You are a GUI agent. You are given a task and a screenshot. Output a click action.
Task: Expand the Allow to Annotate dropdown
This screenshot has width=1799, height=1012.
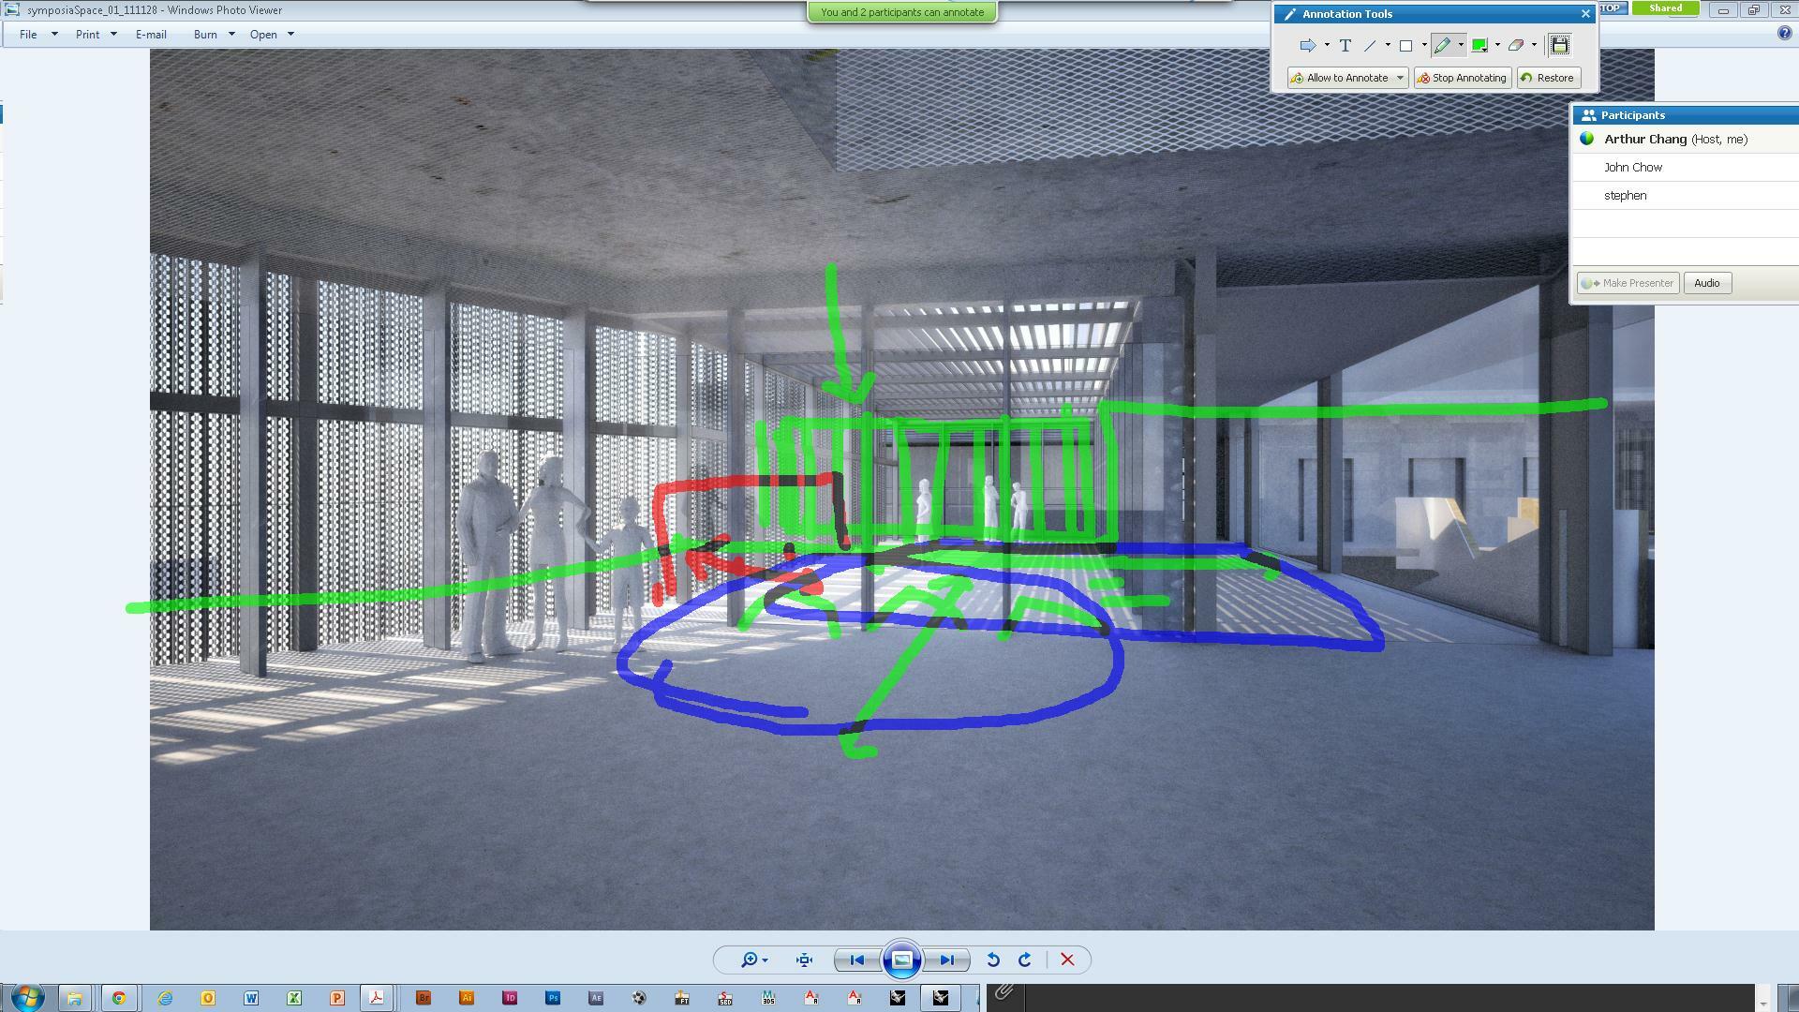pos(1400,78)
